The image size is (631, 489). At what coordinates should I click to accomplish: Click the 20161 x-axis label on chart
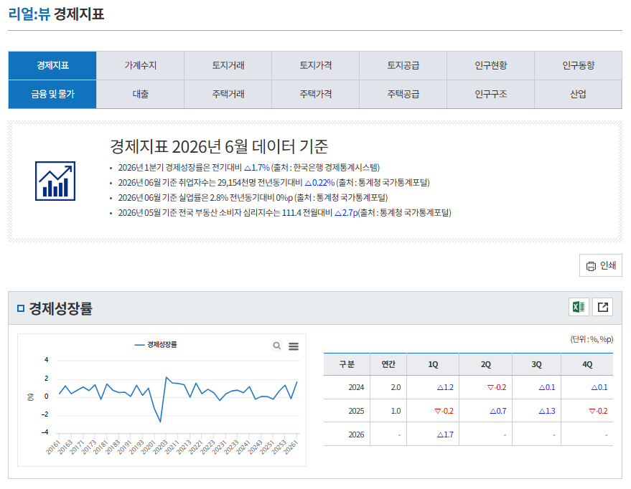click(x=53, y=447)
